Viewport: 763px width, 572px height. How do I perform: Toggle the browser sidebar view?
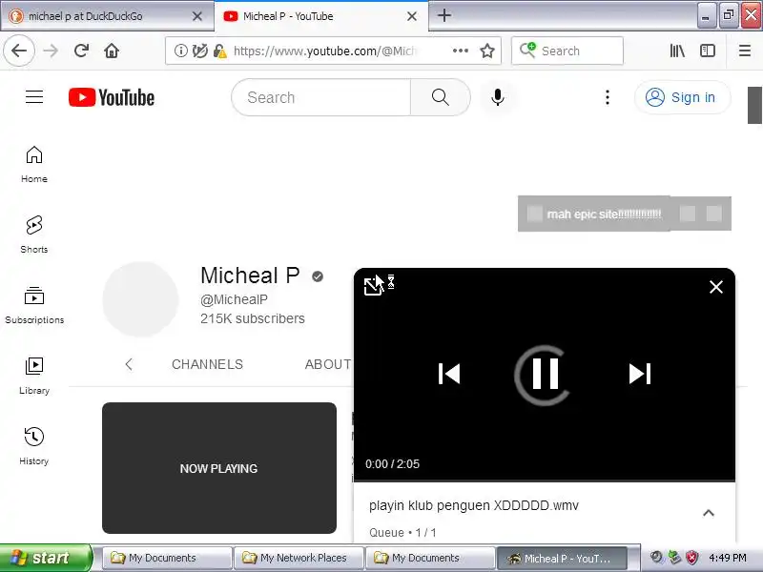[x=708, y=51]
